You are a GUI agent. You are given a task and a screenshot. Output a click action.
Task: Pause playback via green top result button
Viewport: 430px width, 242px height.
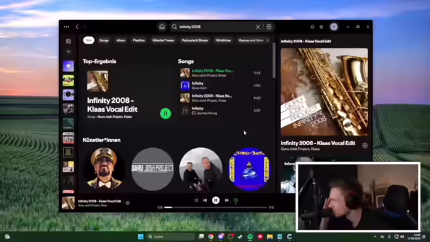[165, 114]
